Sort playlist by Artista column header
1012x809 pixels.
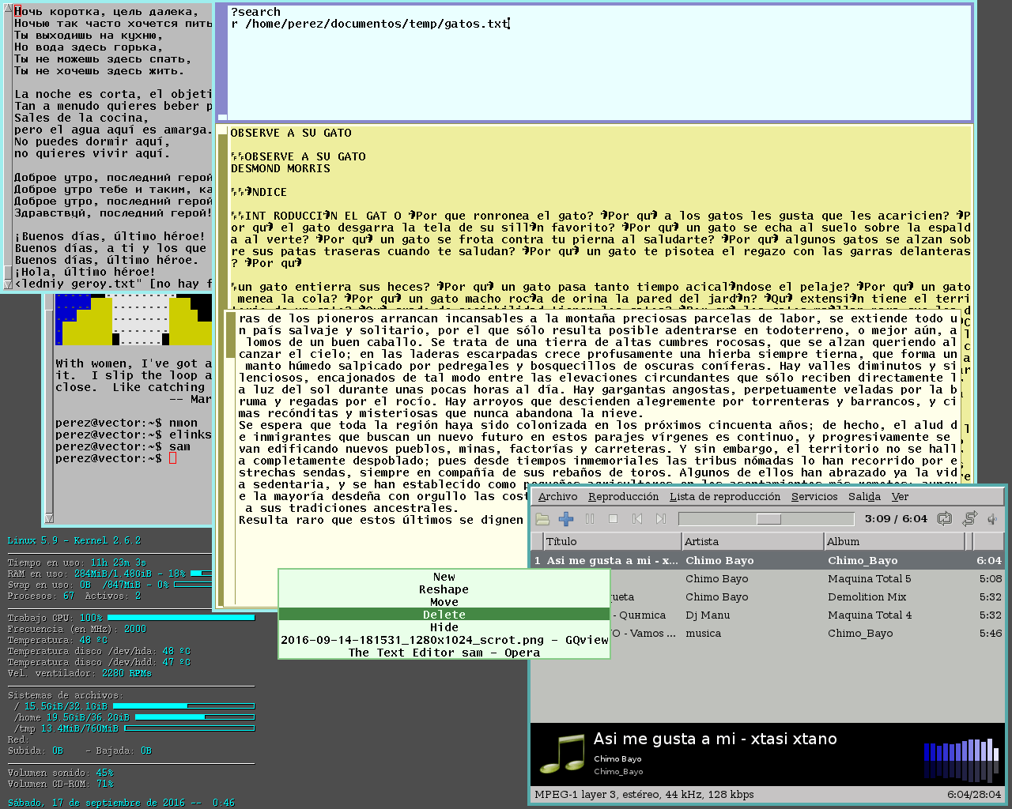[752, 541]
